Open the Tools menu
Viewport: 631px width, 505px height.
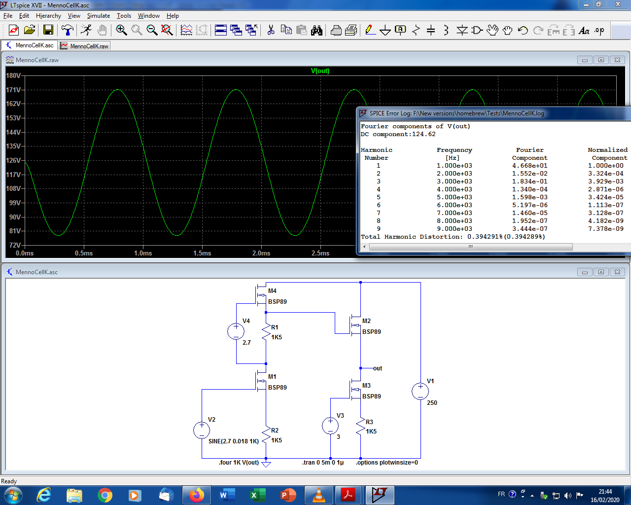124,16
